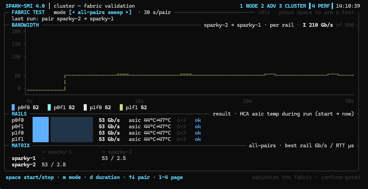Viewport: 368px width, 189px height.
Task: Click the → sparky-2 matrix column header
Action: tap(117, 152)
